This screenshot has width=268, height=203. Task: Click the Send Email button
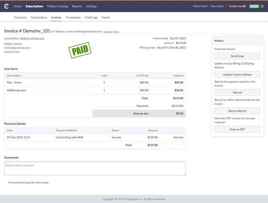pos(237,56)
